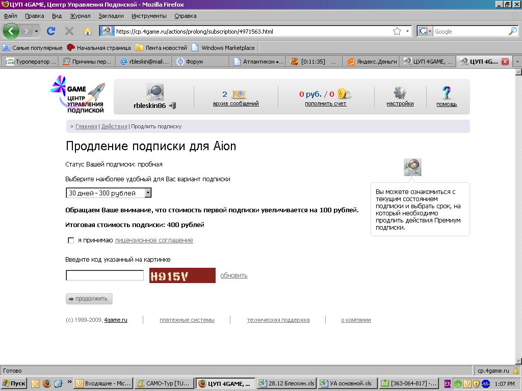
Task: Open the Закладки menu
Action: pos(111,16)
